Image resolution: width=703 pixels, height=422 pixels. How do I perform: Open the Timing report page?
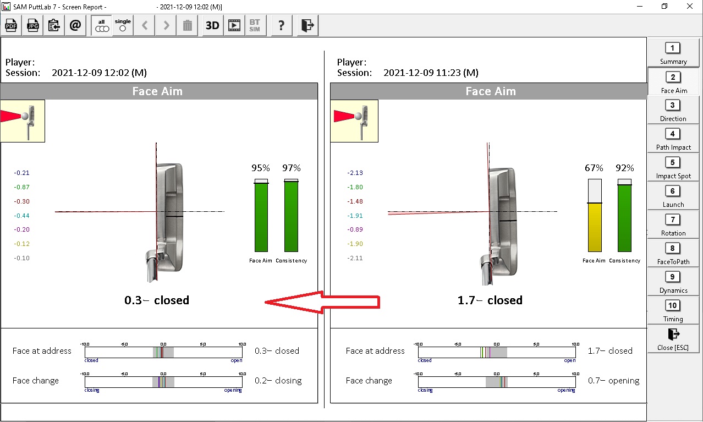click(673, 310)
